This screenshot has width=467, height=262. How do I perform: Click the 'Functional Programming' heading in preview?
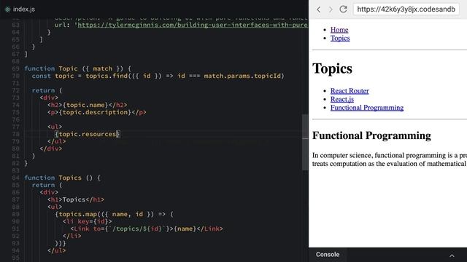[x=371, y=136]
